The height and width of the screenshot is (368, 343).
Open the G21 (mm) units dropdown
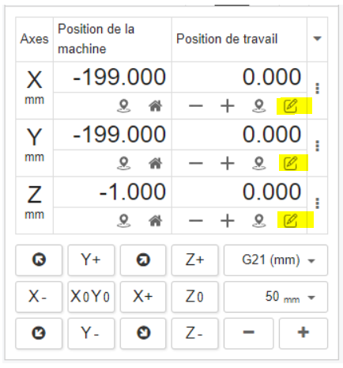pyautogui.click(x=276, y=260)
